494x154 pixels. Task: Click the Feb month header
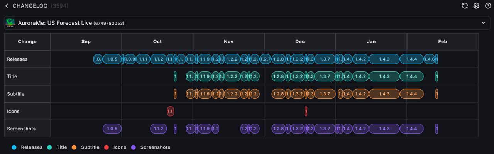[442, 42]
